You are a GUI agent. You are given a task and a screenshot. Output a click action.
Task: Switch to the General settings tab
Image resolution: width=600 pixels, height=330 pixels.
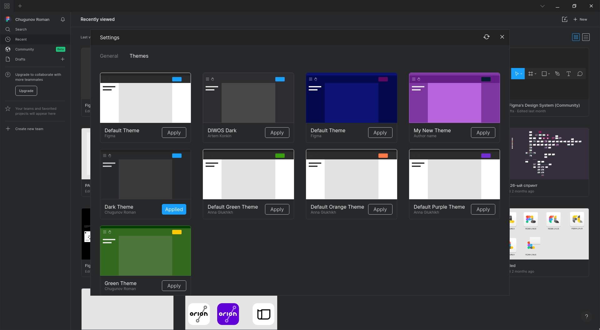click(109, 56)
